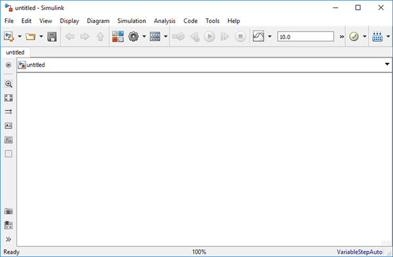Click the Open folder icon
The image size is (393, 257).
pyautogui.click(x=31, y=37)
